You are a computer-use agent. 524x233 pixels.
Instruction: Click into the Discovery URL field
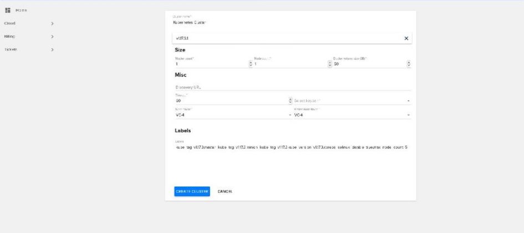tap(292, 87)
